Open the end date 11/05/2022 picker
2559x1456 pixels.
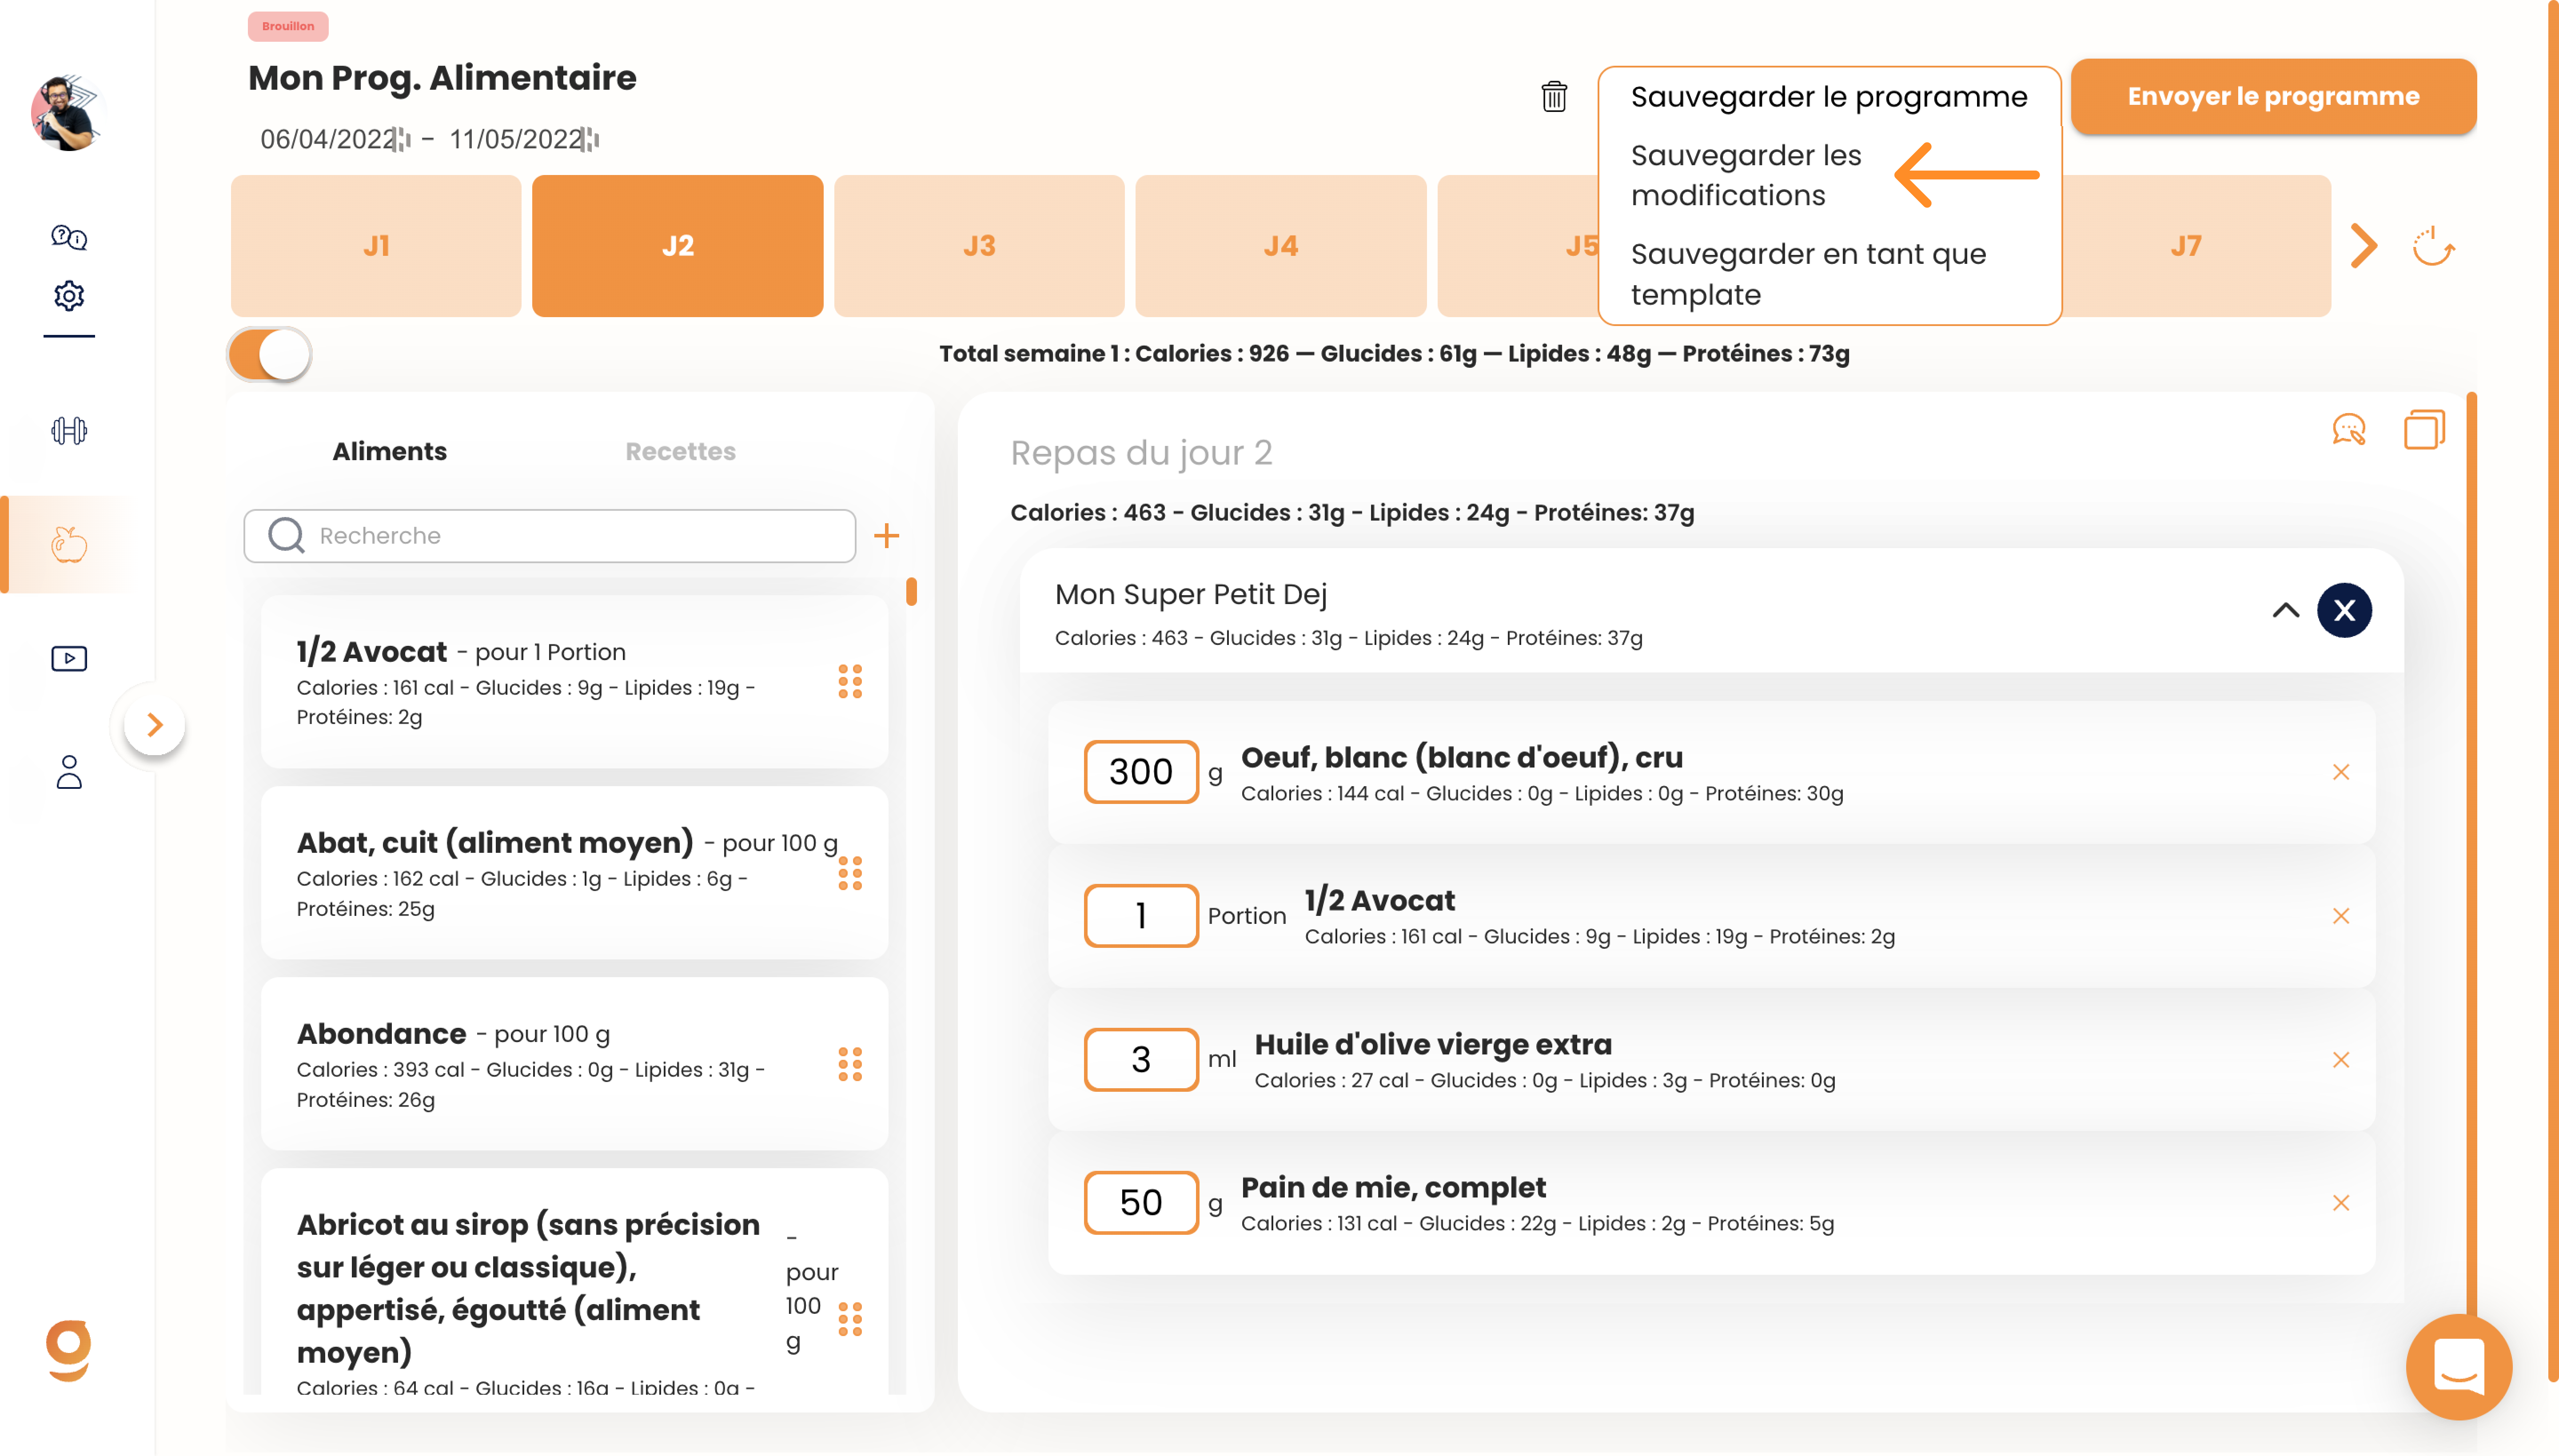524,139
